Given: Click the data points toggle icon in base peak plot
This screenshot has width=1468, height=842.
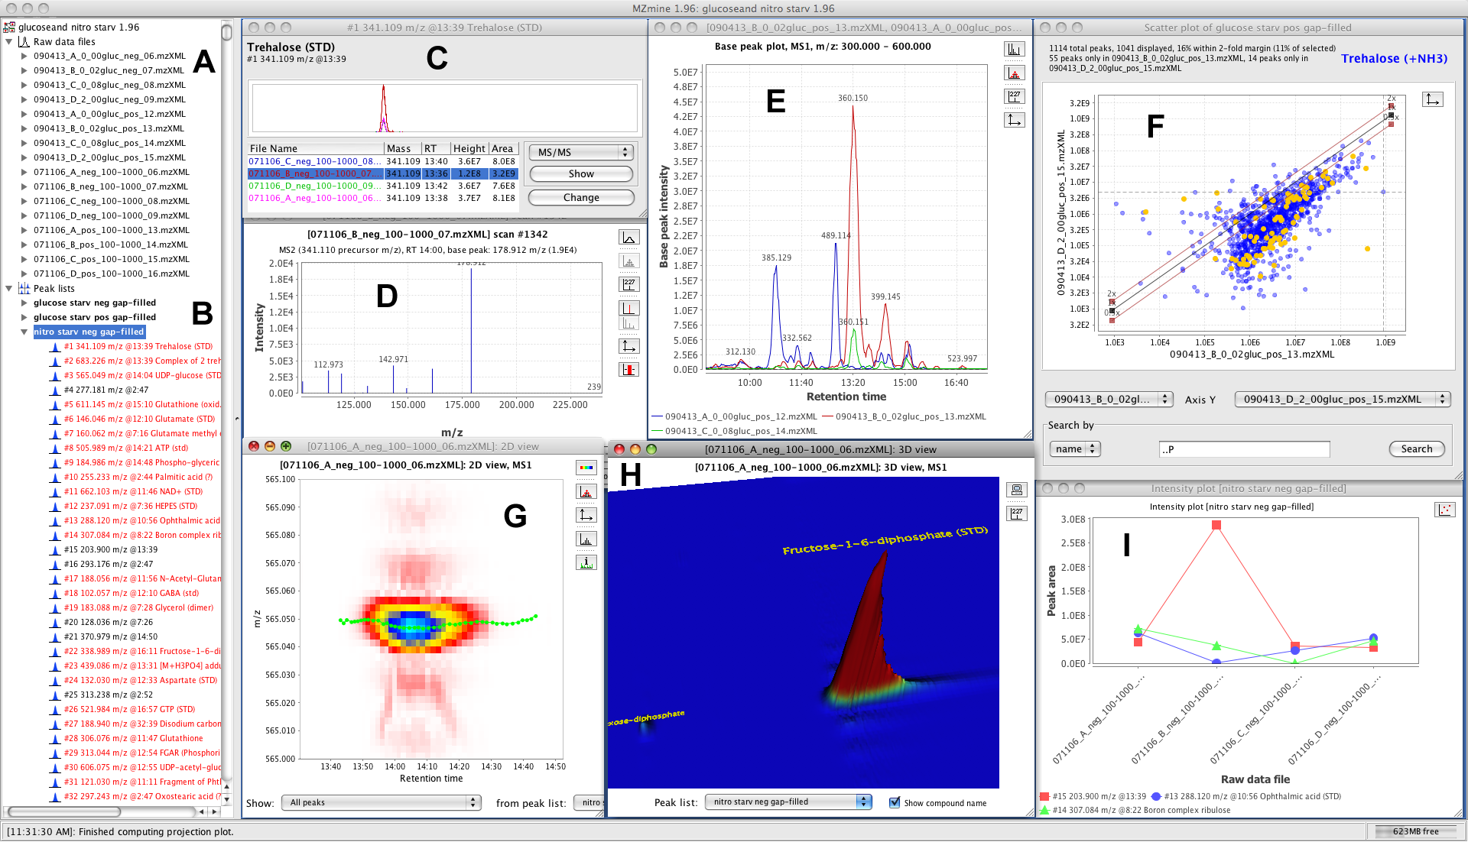Looking at the screenshot, I should [x=1015, y=73].
